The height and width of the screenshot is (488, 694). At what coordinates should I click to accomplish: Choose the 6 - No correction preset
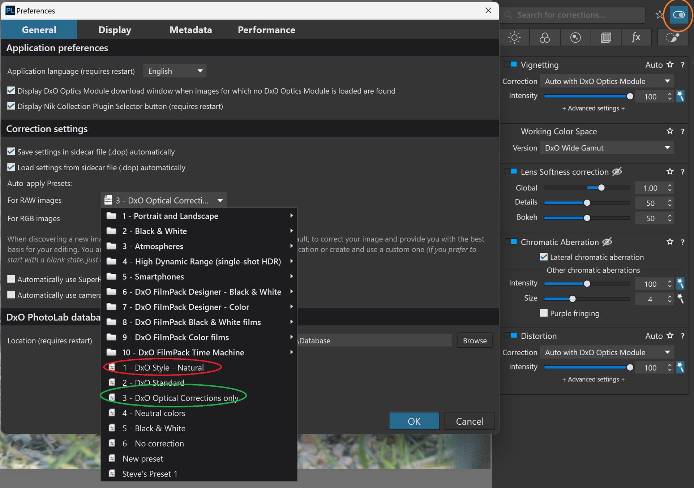point(199,444)
